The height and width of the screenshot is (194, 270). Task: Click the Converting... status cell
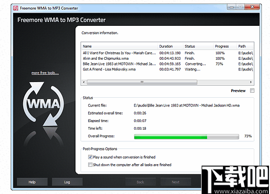(196, 64)
